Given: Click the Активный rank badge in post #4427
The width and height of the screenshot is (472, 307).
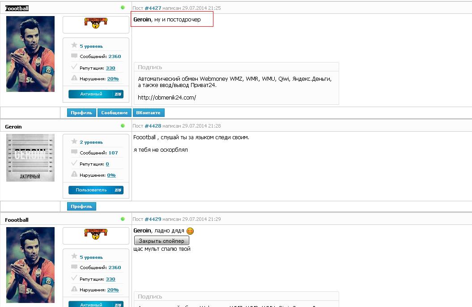Looking at the screenshot, I should click(96, 94).
